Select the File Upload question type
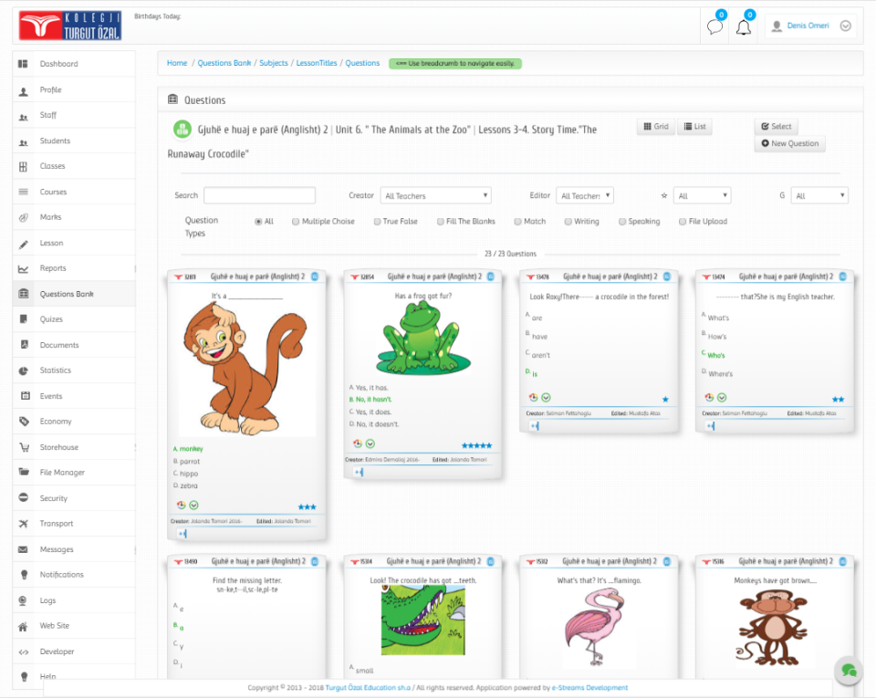Image resolution: width=876 pixels, height=698 pixels. click(x=683, y=222)
